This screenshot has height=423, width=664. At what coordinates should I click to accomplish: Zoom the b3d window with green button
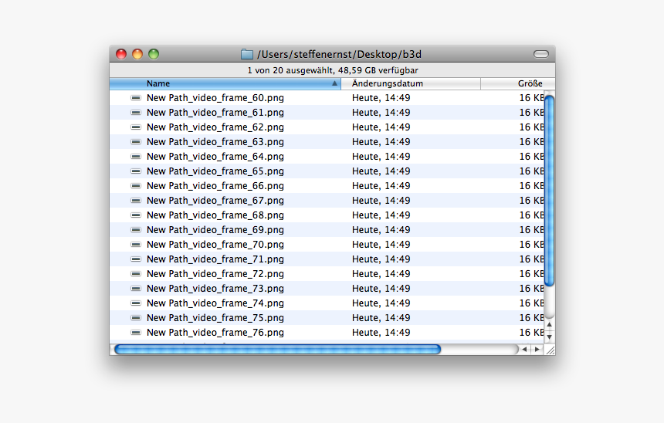(x=154, y=54)
